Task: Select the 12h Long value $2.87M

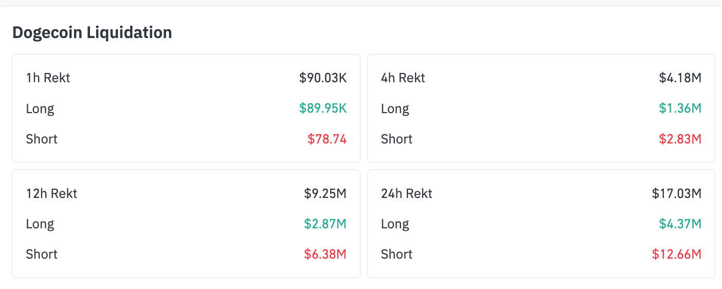Action: pos(325,224)
